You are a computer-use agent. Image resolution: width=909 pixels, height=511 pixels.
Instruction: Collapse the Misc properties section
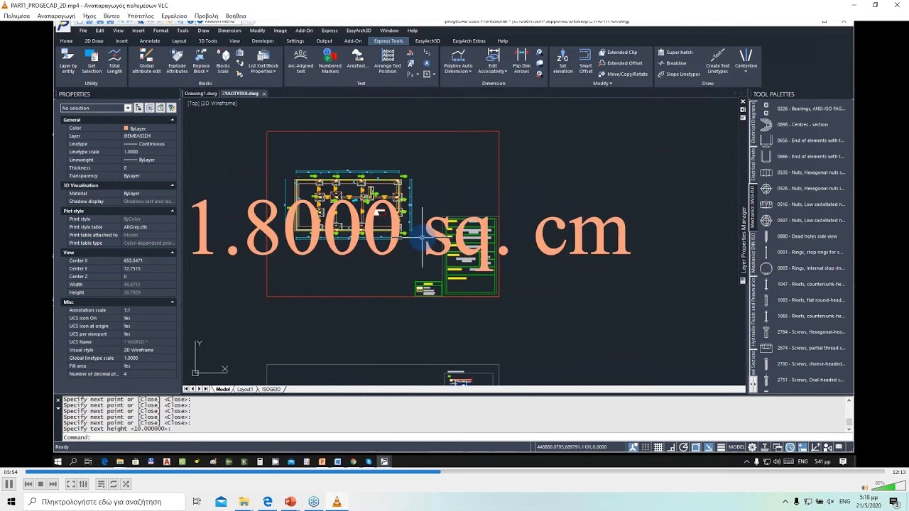coord(173,302)
